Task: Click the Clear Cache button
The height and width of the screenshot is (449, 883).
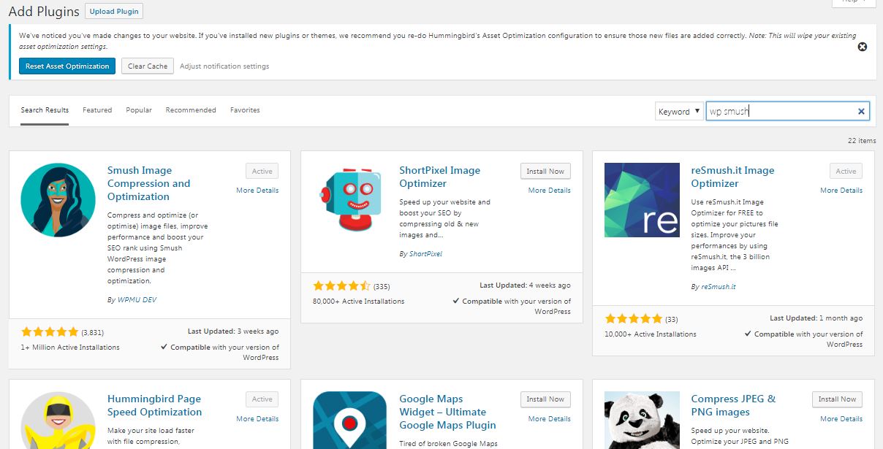Action: [147, 66]
